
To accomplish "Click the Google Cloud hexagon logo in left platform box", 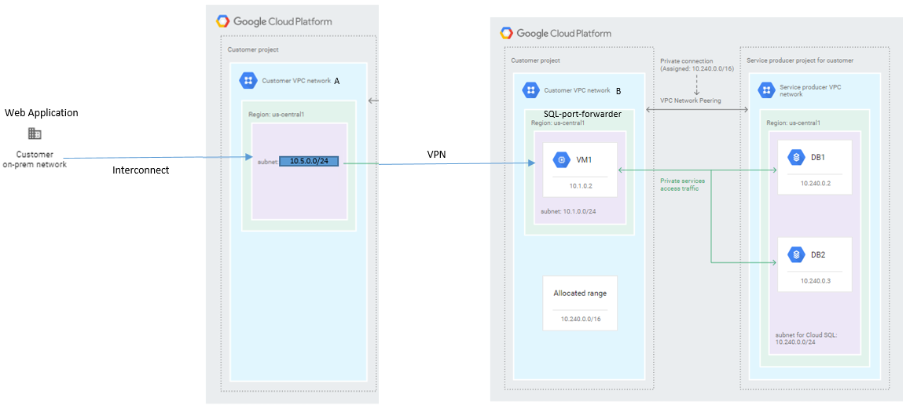I will [223, 21].
